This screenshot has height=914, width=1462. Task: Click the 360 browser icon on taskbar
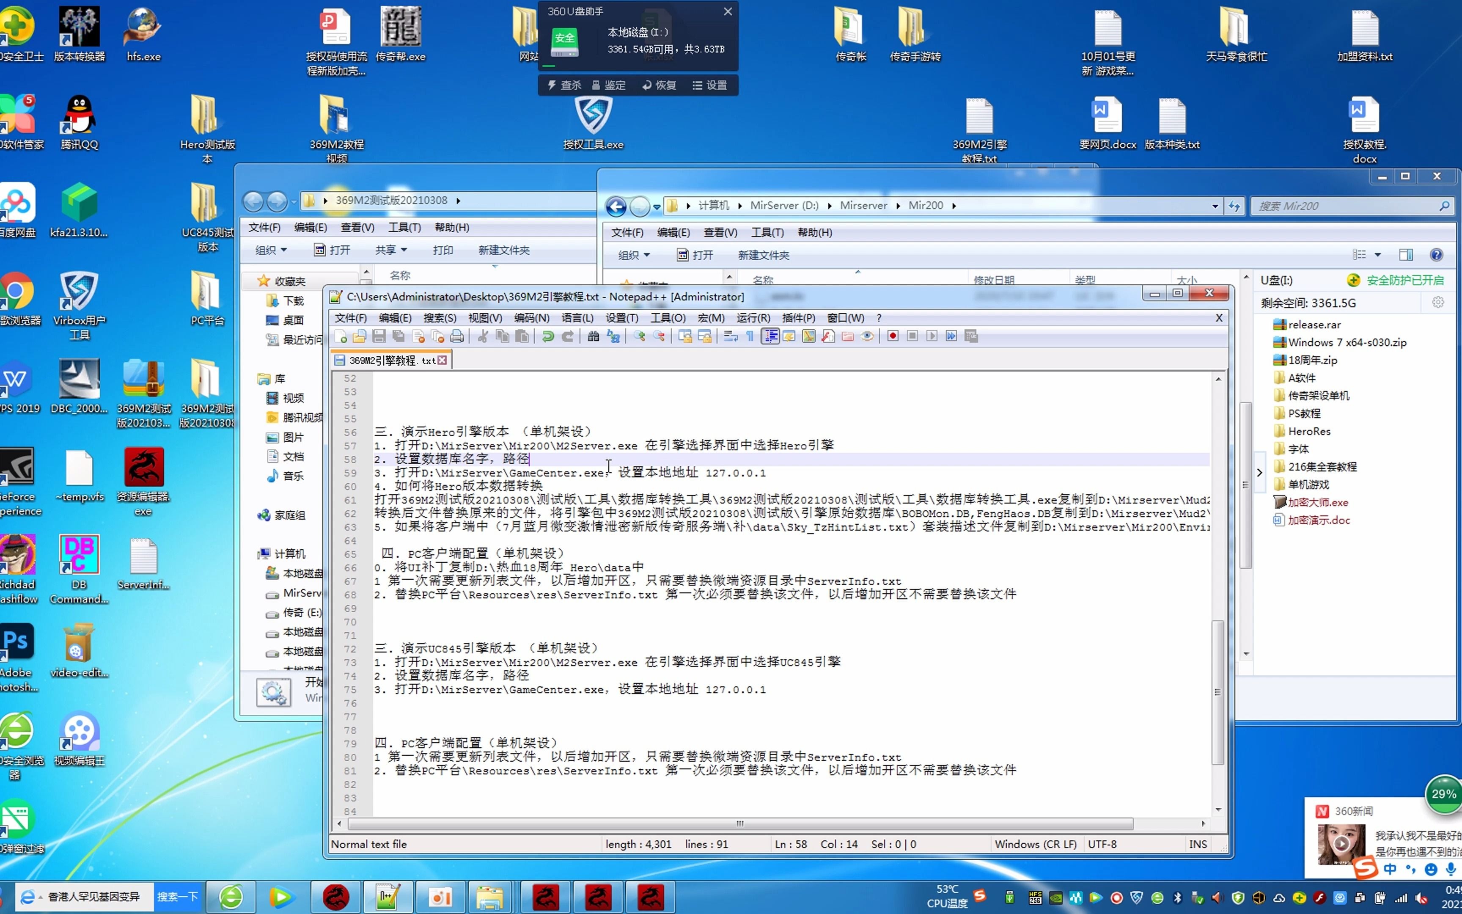[231, 897]
